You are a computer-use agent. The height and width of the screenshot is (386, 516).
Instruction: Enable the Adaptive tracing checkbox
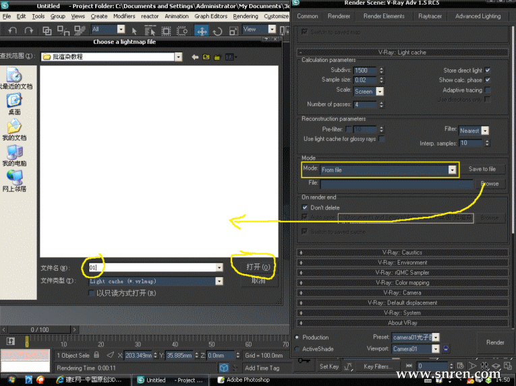click(488, 90)
